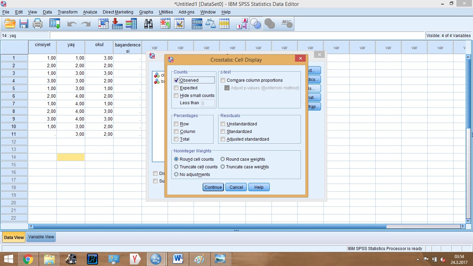The width and height of the screenshot is (473, 266).
Task: Click Help in Cell Display dialog
Action: pyautogui.click(x=259, y=187)
